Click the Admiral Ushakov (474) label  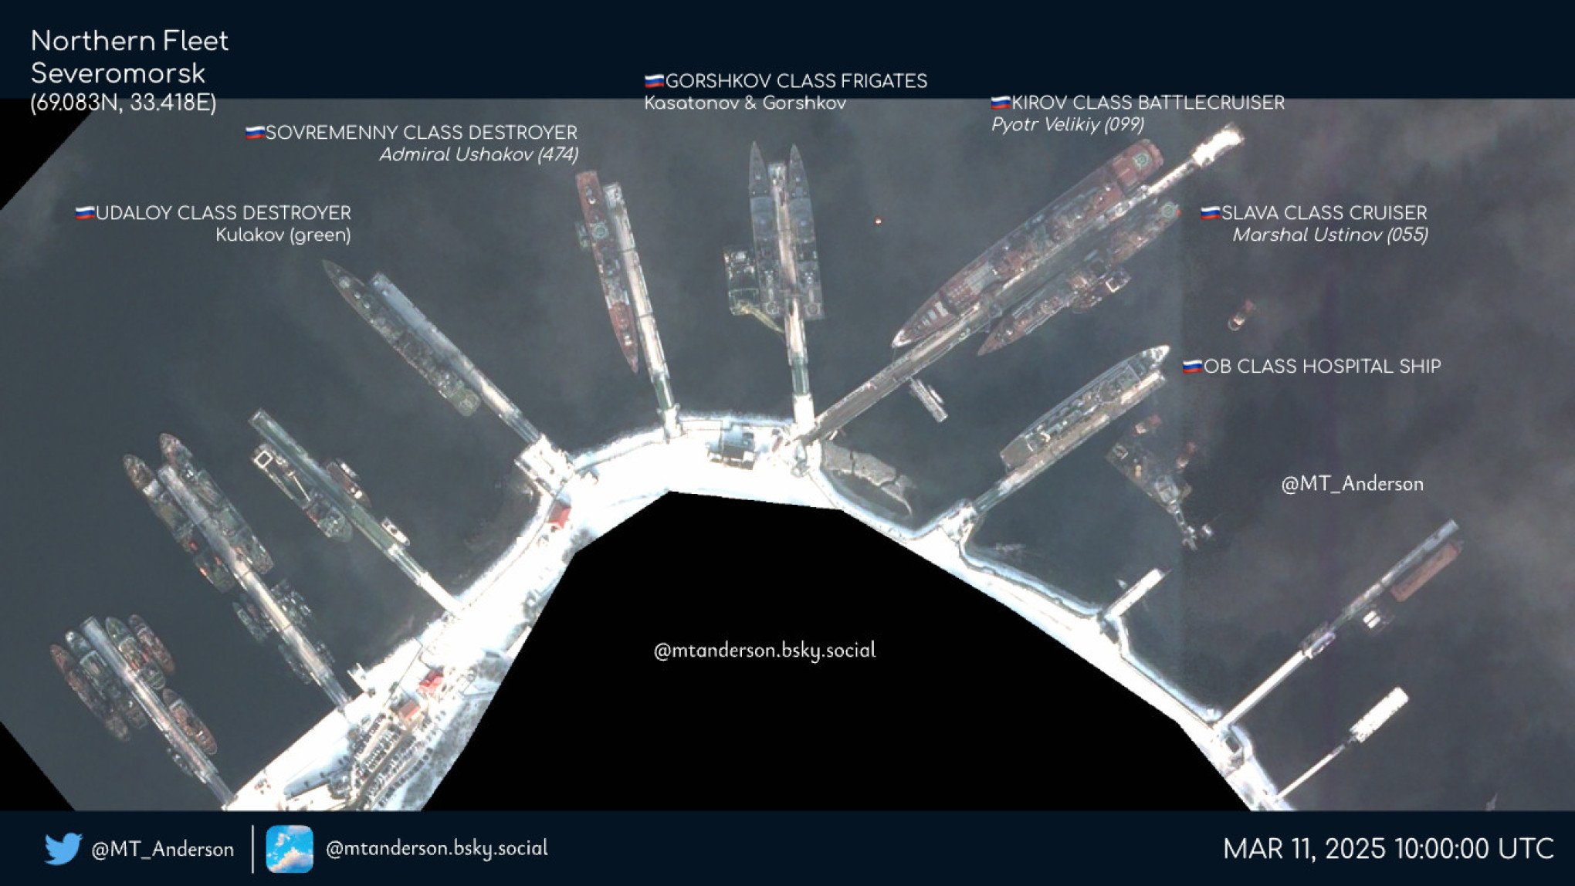coord(479,156)
